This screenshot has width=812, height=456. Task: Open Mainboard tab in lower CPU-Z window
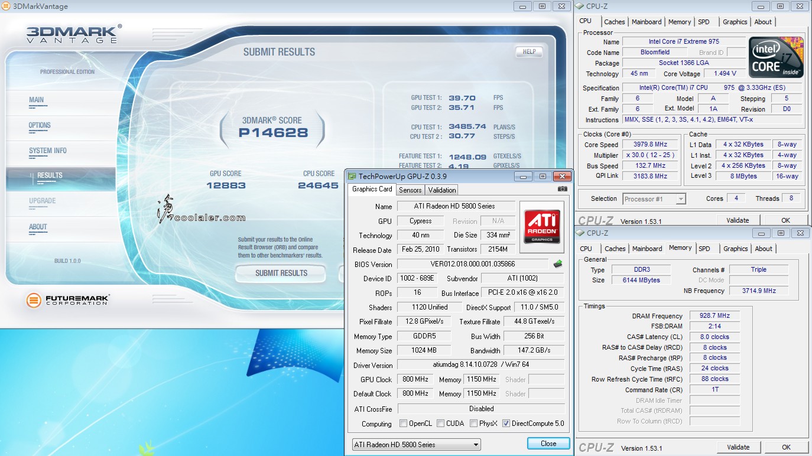[x=647, y=249]
